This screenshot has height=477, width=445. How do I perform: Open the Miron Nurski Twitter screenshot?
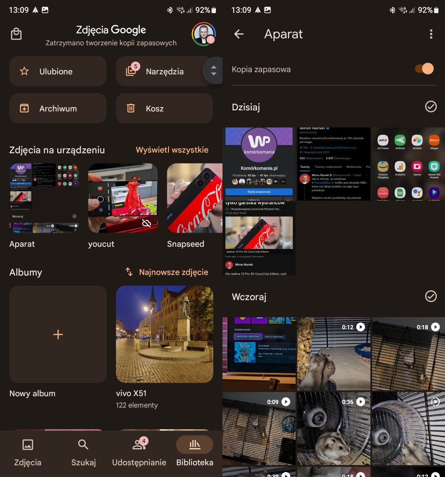334,164
